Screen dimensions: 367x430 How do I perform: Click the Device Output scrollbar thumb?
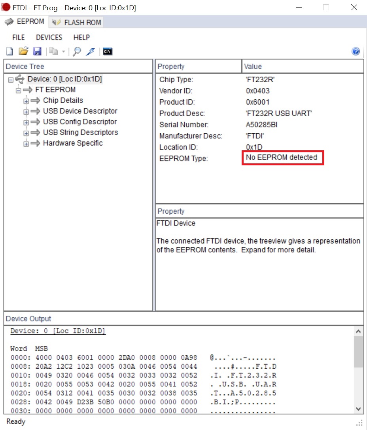(358, 352)
